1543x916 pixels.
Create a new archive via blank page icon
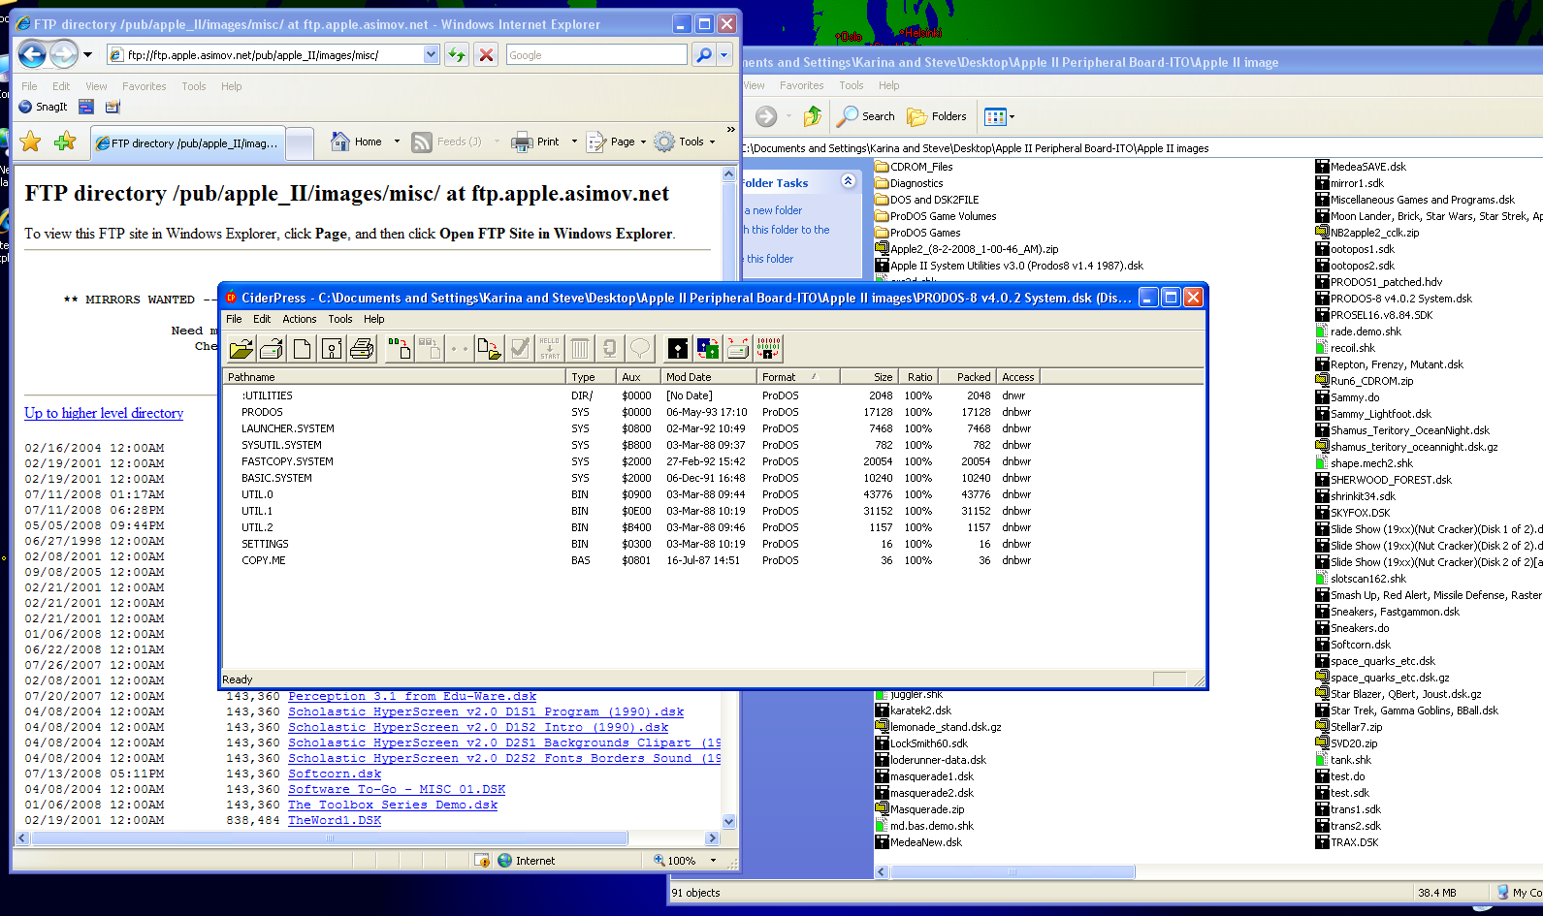(303, 348)
